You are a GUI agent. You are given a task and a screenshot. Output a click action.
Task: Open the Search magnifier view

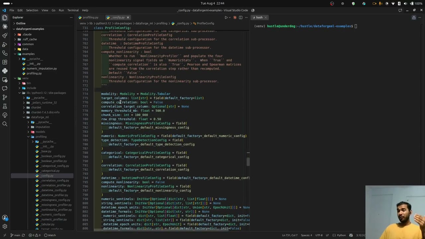point(5,124)
